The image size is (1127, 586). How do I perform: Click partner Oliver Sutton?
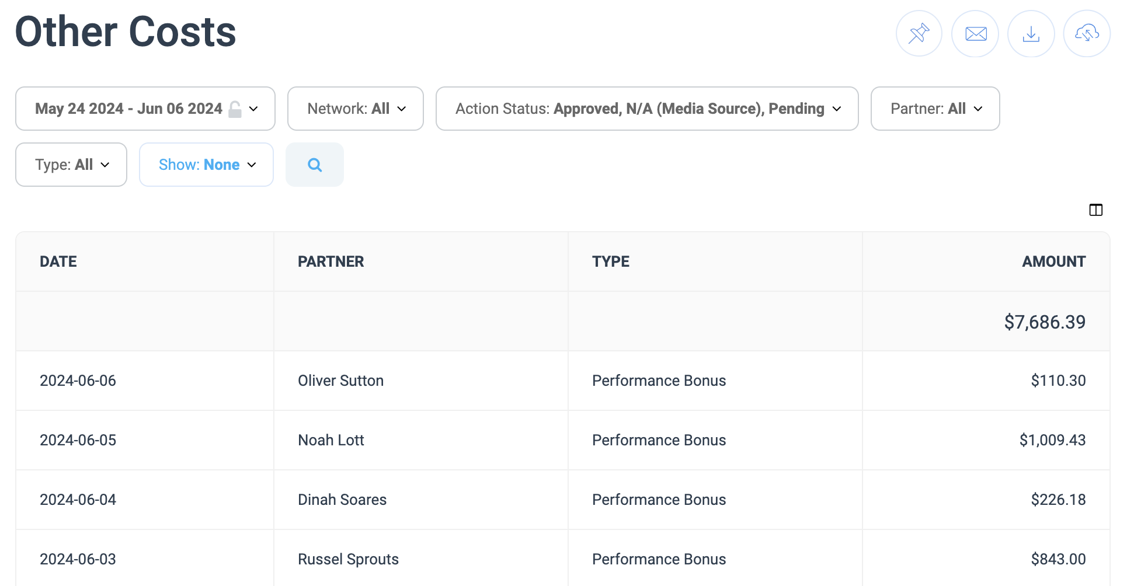point(340,381)
